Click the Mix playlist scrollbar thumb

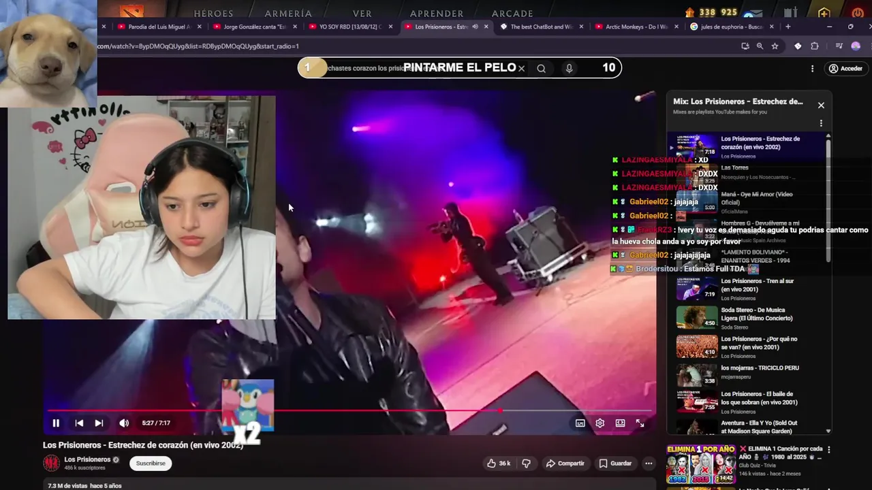point(828,199)
